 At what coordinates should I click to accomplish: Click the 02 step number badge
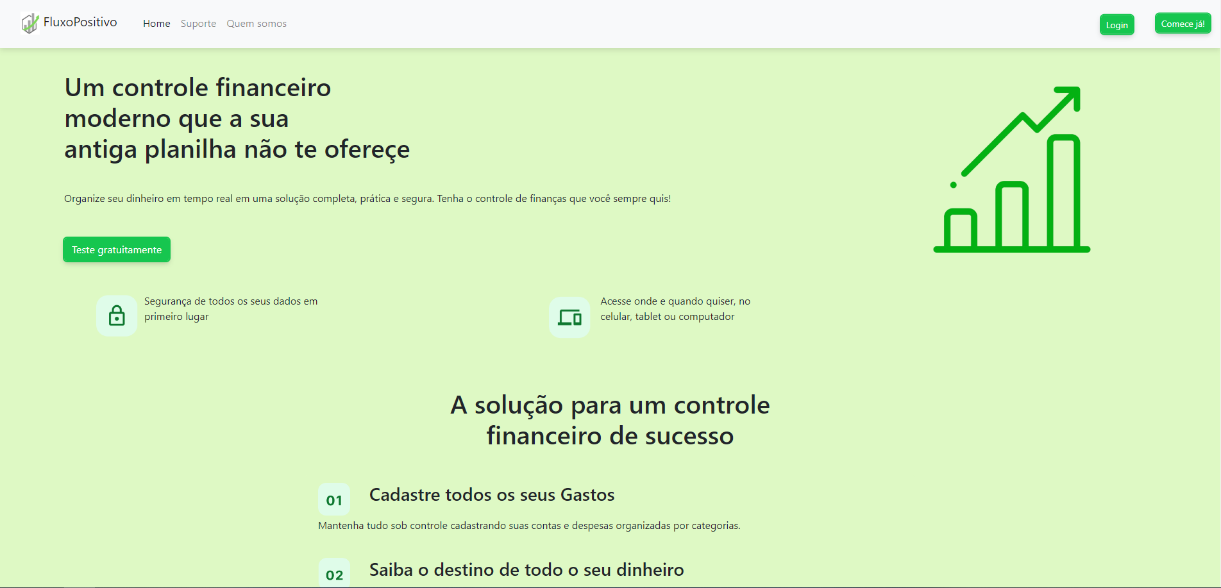(x=334, y=574)
